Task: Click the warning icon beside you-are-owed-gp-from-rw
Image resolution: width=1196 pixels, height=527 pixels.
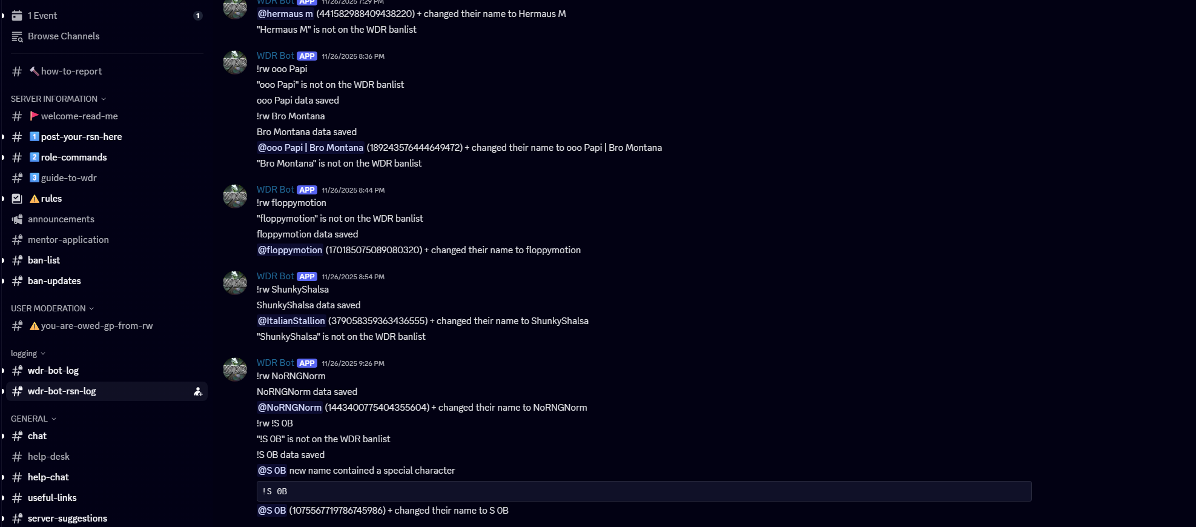Action: [35, 326]
